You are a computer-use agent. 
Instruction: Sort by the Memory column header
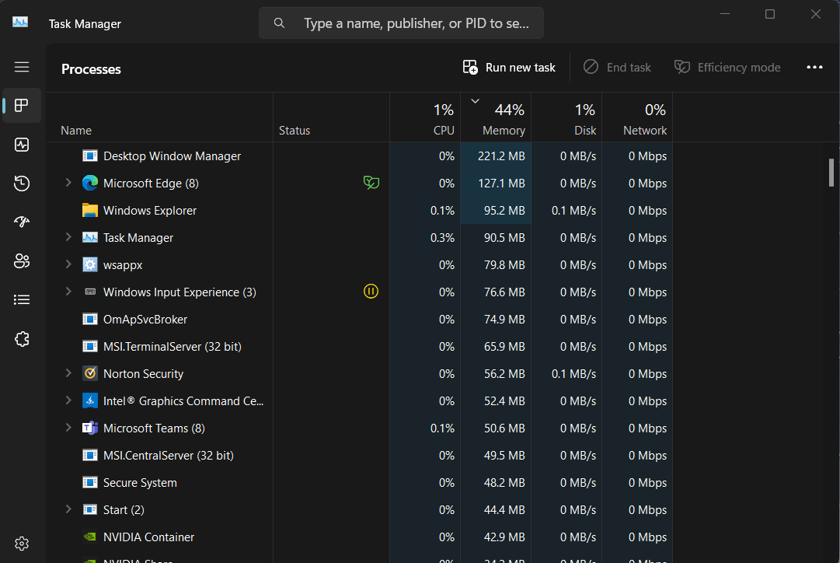tap(496, 118)
